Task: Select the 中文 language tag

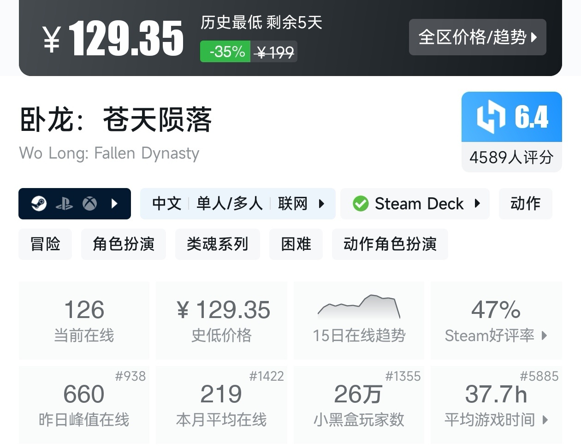Action: pyautogui.click(x=166, y=203)
